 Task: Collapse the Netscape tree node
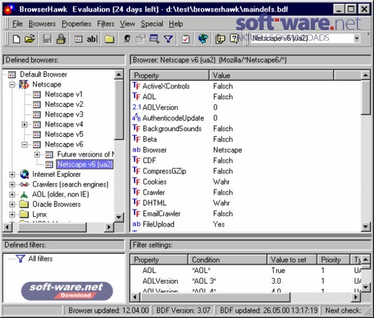click(x=12, y=85)
